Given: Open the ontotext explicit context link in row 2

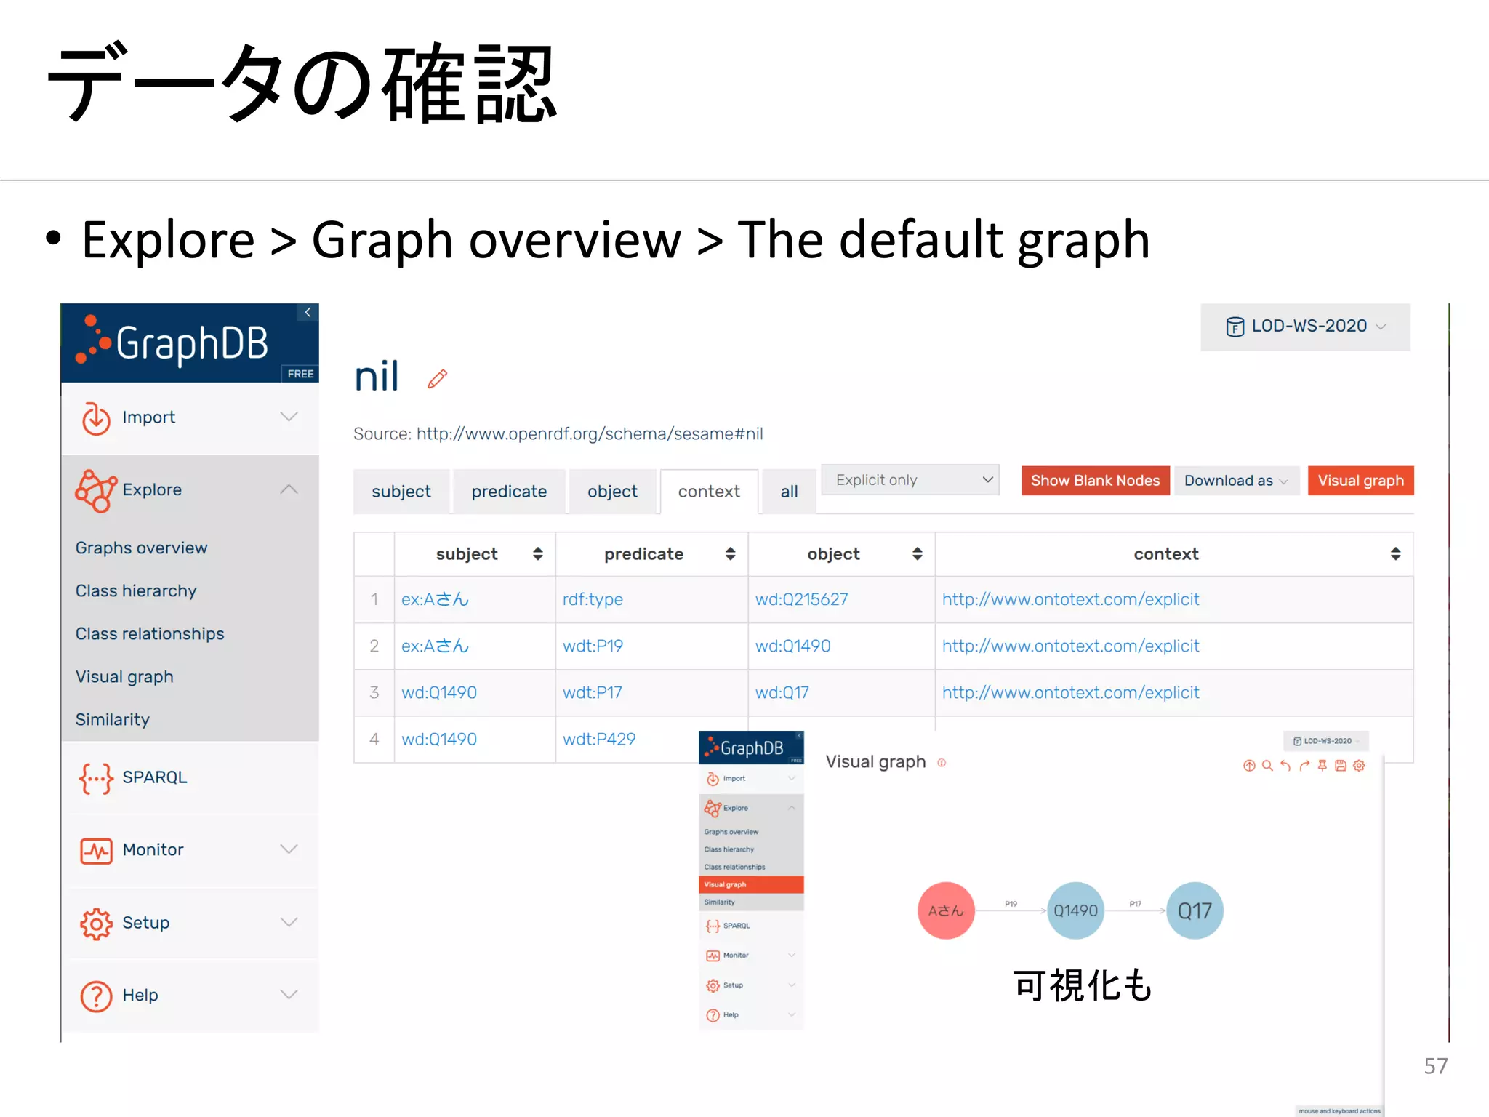Looking at the screenshot, I should click(1070, 646).
